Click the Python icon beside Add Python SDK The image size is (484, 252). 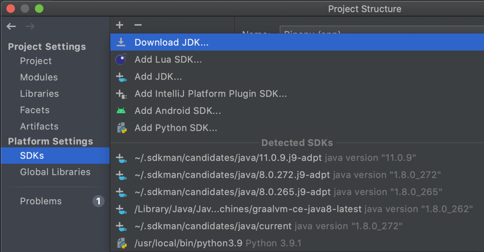(x=121, y=128)
